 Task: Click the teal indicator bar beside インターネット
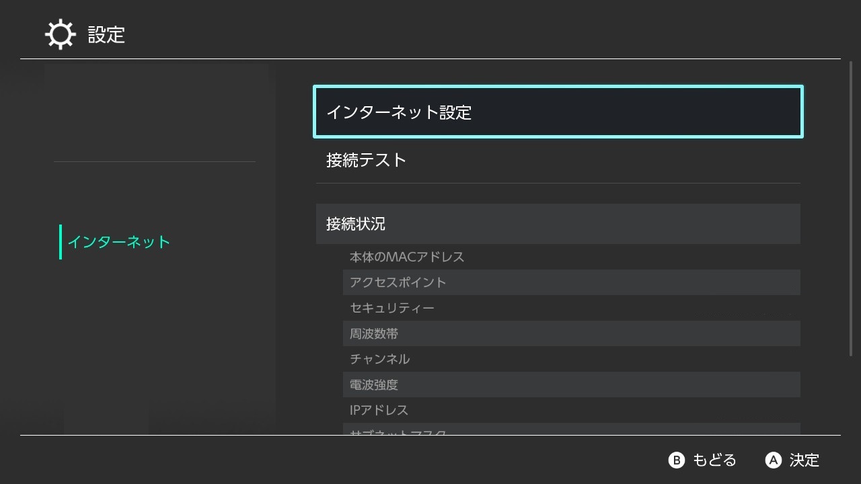61,242
